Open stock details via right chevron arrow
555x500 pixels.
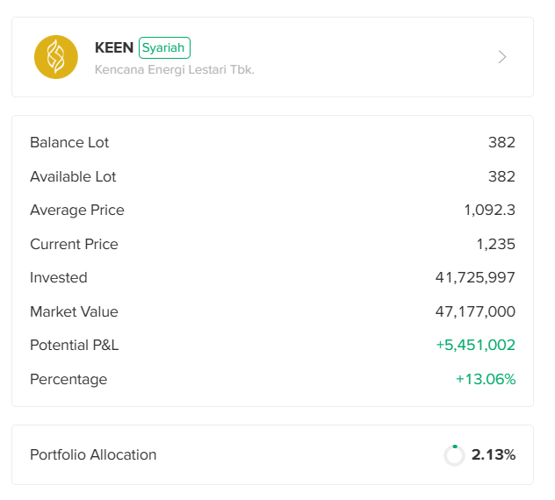click(502, 57)
